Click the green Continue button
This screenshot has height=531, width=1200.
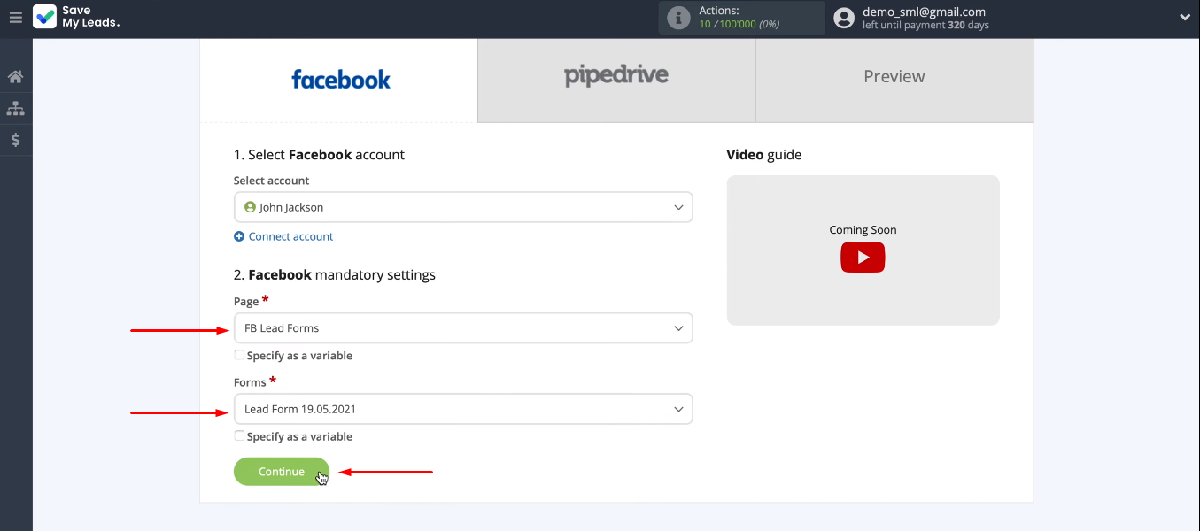click(282, 472)
